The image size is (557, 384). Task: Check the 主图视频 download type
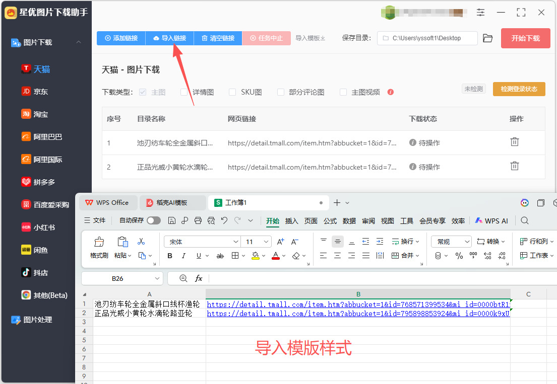[343, 92]
